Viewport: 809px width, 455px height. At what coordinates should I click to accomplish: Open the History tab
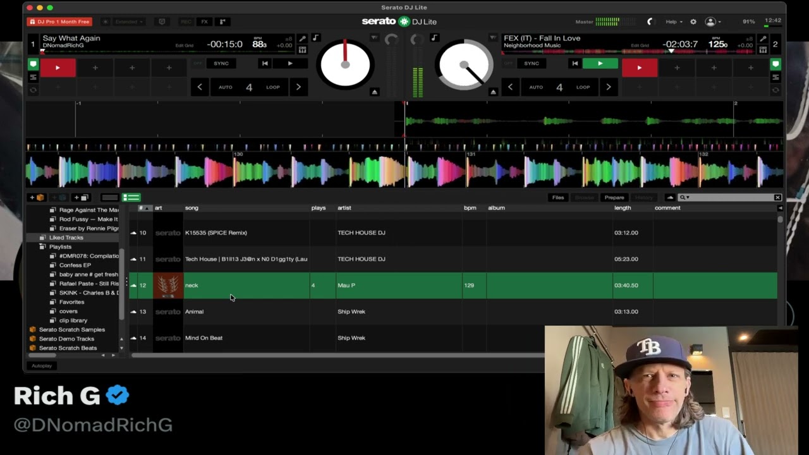[644, 198]
